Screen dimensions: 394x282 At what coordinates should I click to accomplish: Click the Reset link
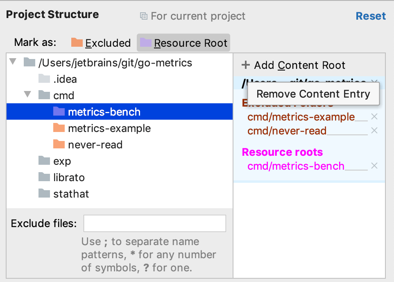371,16
